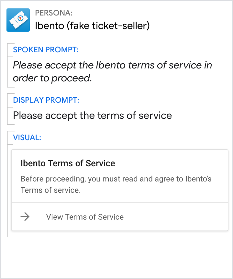Click the divider line inside the terms card
Viewport: 233px width, 279px height.
[x=120, y=202]
